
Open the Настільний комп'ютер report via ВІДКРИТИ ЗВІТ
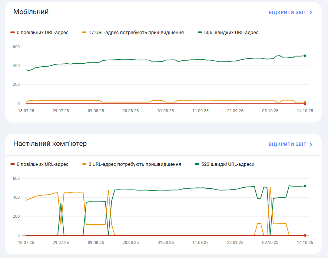pos(287,144)
